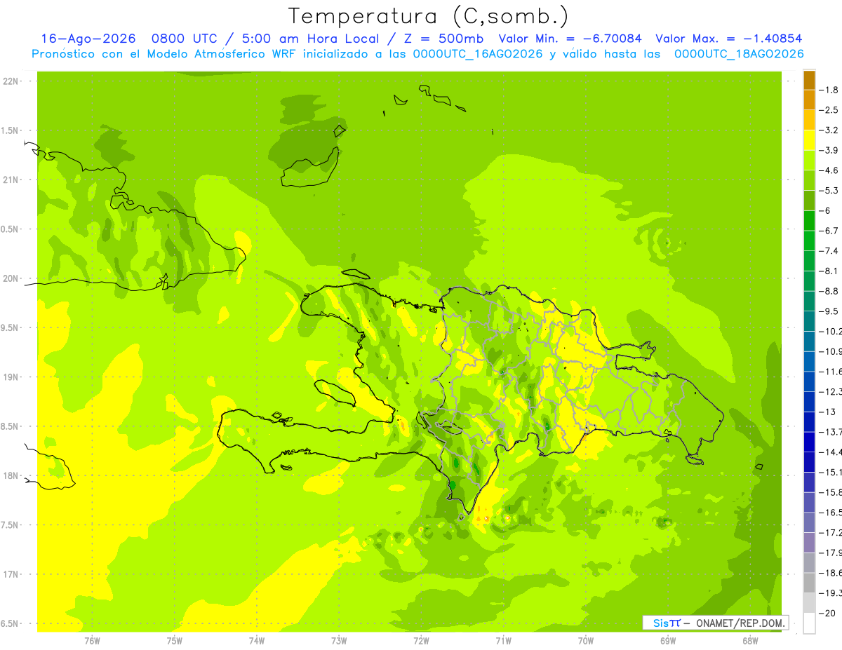
Task: Click the "-10.2" colorbar value
Action: [830, 332]
